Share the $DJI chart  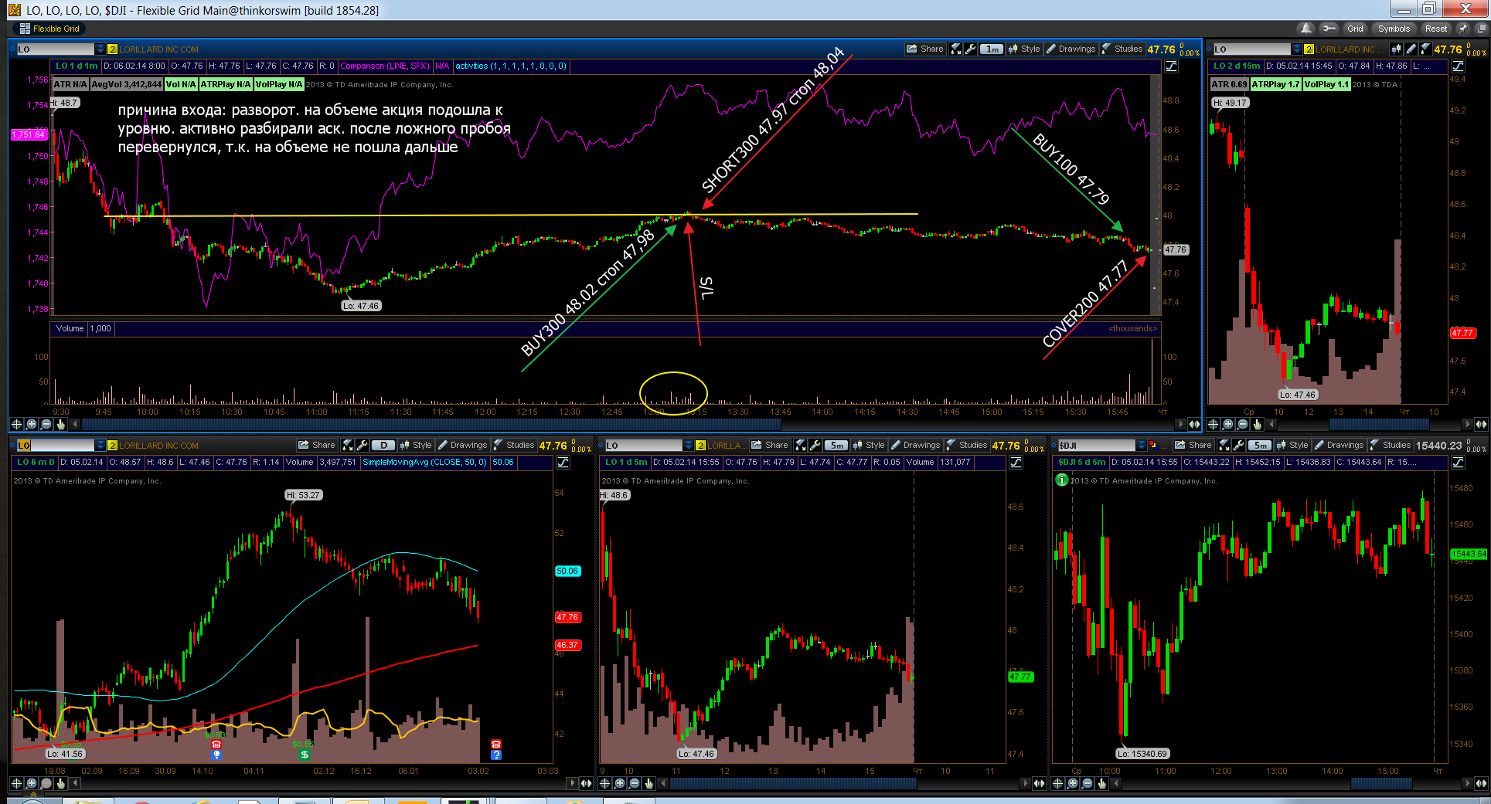1193,445
